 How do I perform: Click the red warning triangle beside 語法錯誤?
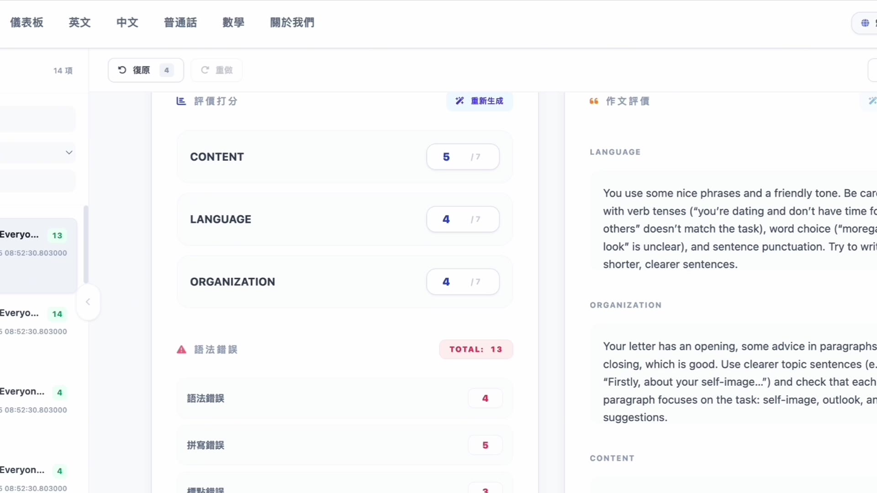tap(181, 350)
